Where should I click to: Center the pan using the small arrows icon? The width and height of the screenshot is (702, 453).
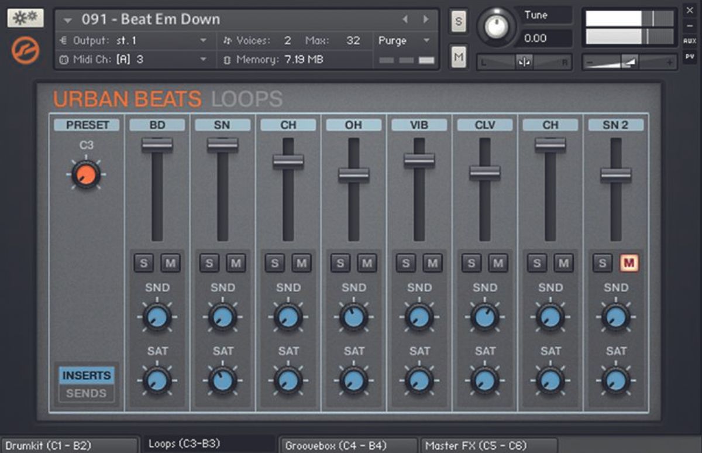pyautogui.click(x=525, y=61)
